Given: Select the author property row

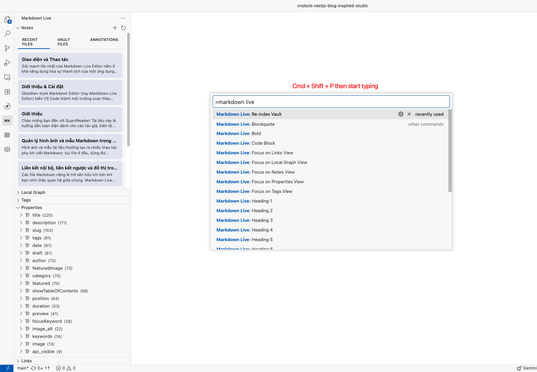Looking at the screenshot, I should (73, 261).
